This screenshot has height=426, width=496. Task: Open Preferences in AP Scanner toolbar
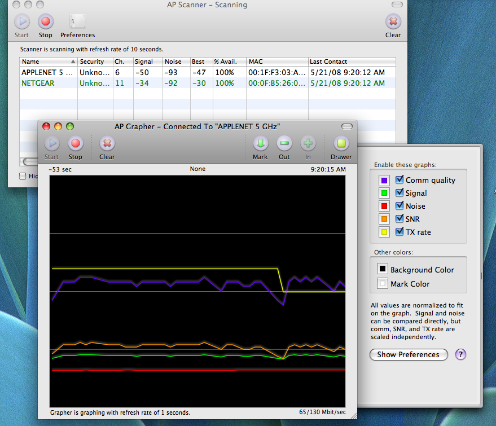tap(77, 23)
